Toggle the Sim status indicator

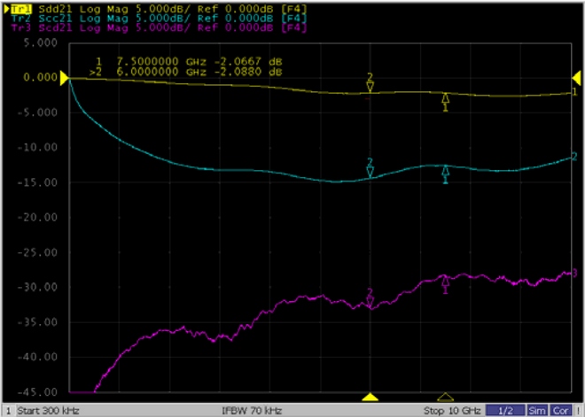[x=538, y=411]
